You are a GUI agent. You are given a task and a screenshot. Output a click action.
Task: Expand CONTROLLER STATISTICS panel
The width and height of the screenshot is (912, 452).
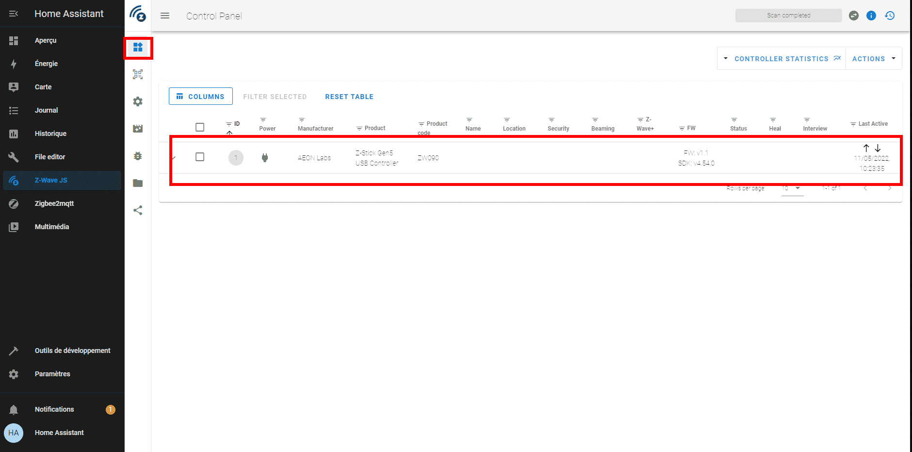tap(782, 58)
